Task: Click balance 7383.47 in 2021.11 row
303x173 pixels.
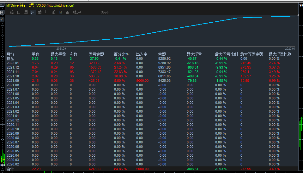Action: [164, 72]
